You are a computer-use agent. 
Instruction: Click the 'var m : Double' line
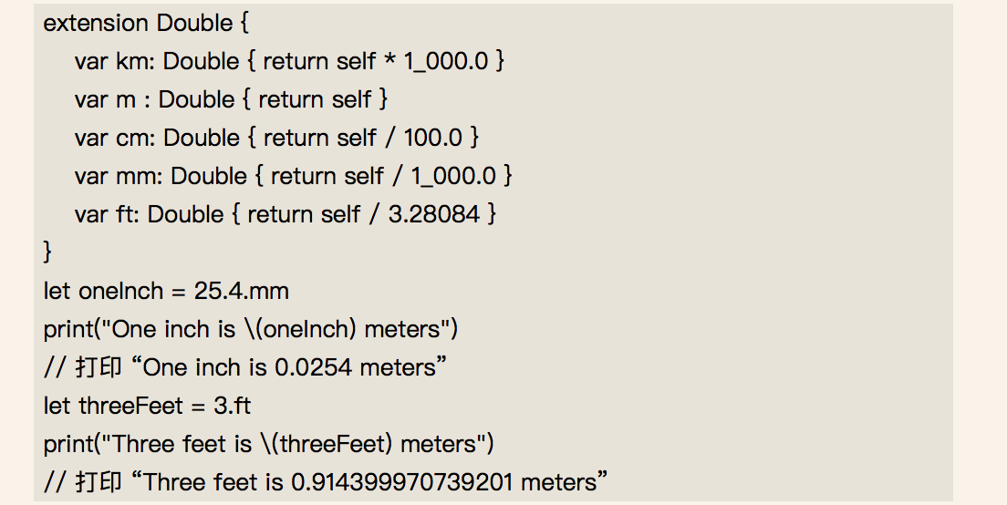(231, 99)
